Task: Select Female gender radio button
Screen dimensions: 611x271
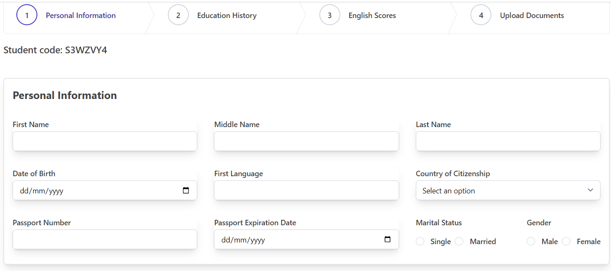Action: coord(567,241)
